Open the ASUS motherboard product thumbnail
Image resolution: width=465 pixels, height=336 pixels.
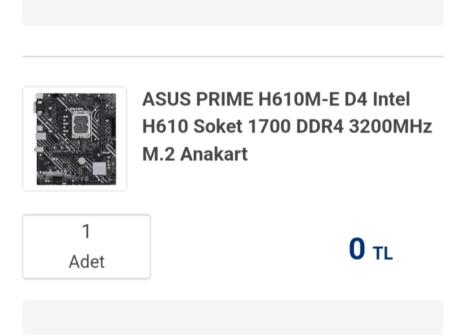coord(74,139)
